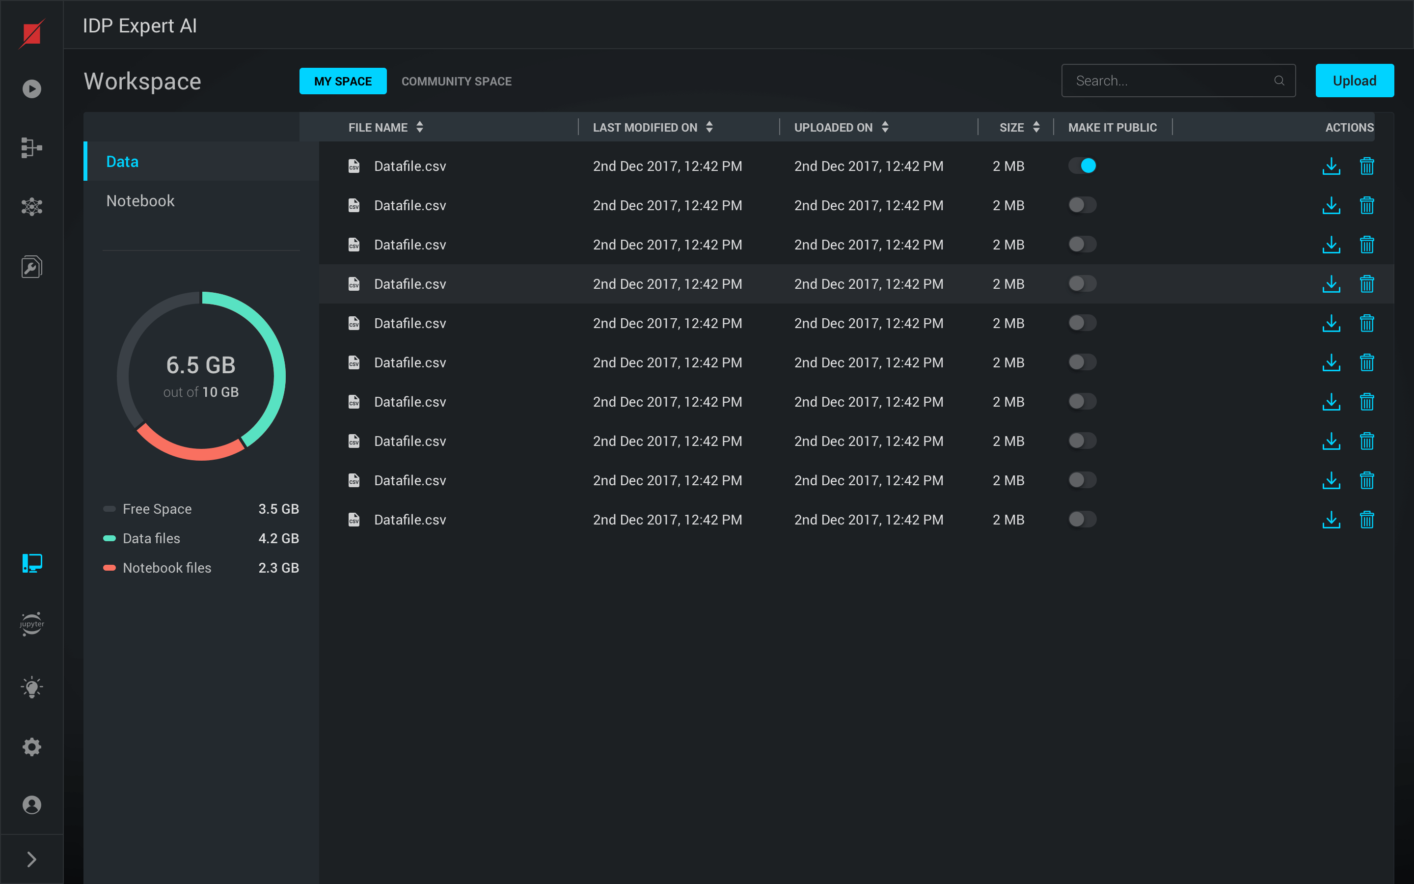Sort by File Name column arrows

click(x=419, y=127)
